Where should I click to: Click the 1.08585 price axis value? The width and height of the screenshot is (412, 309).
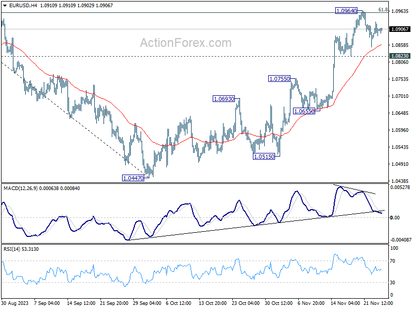pos(400,45)
